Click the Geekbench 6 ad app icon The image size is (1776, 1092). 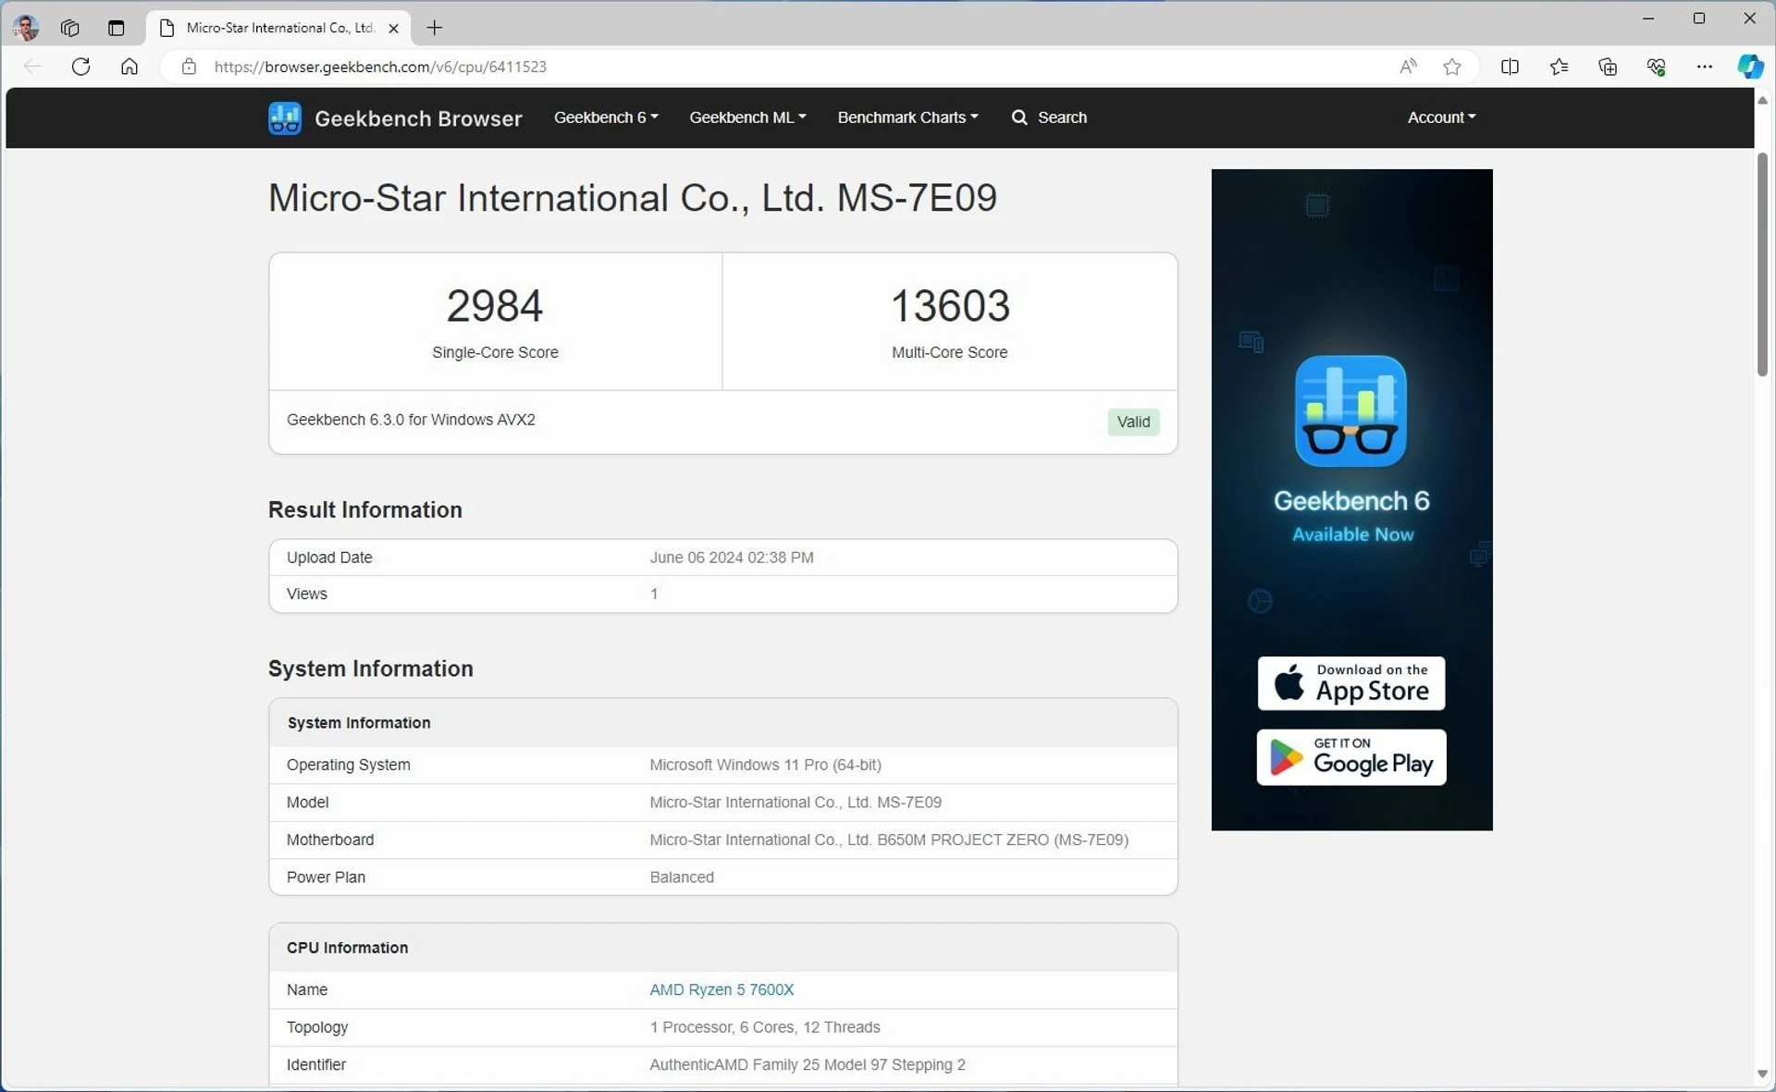pos(1350,411)
